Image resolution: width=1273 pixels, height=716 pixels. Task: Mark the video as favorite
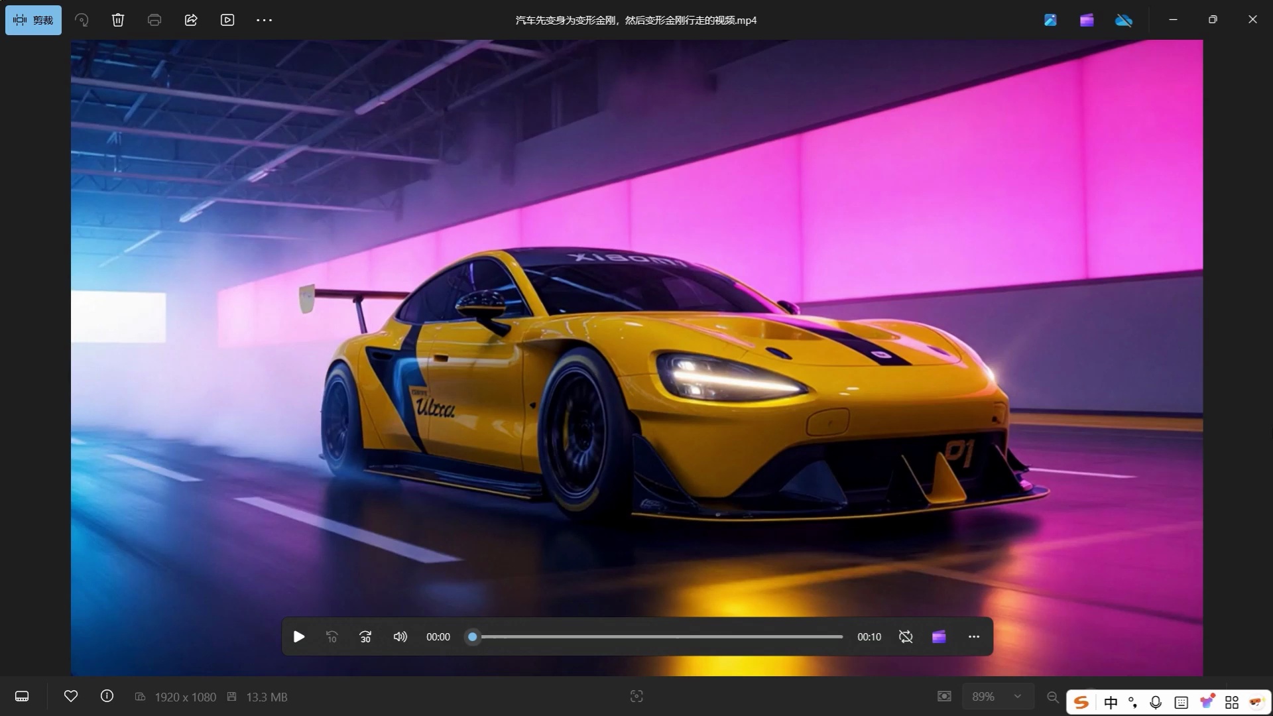(71, 696)
